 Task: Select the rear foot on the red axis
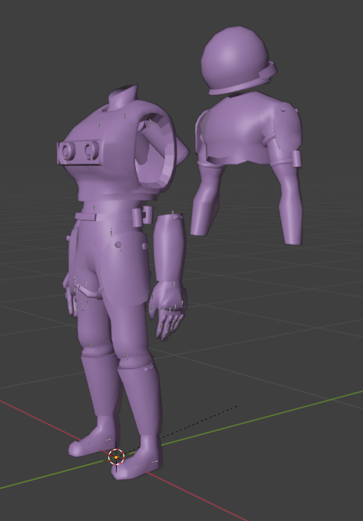[93, 438]
